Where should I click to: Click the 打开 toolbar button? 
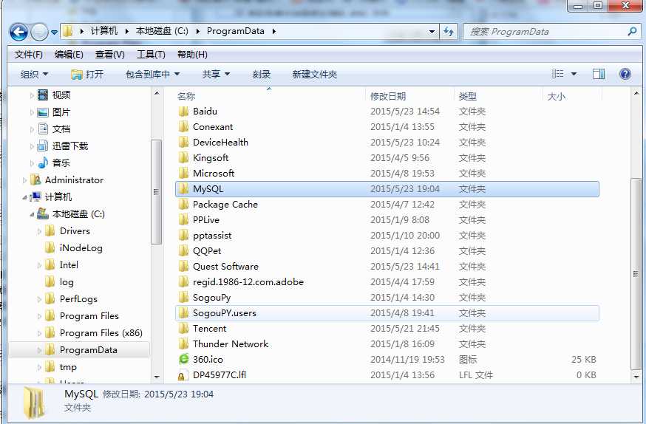(x=87, y=75)
